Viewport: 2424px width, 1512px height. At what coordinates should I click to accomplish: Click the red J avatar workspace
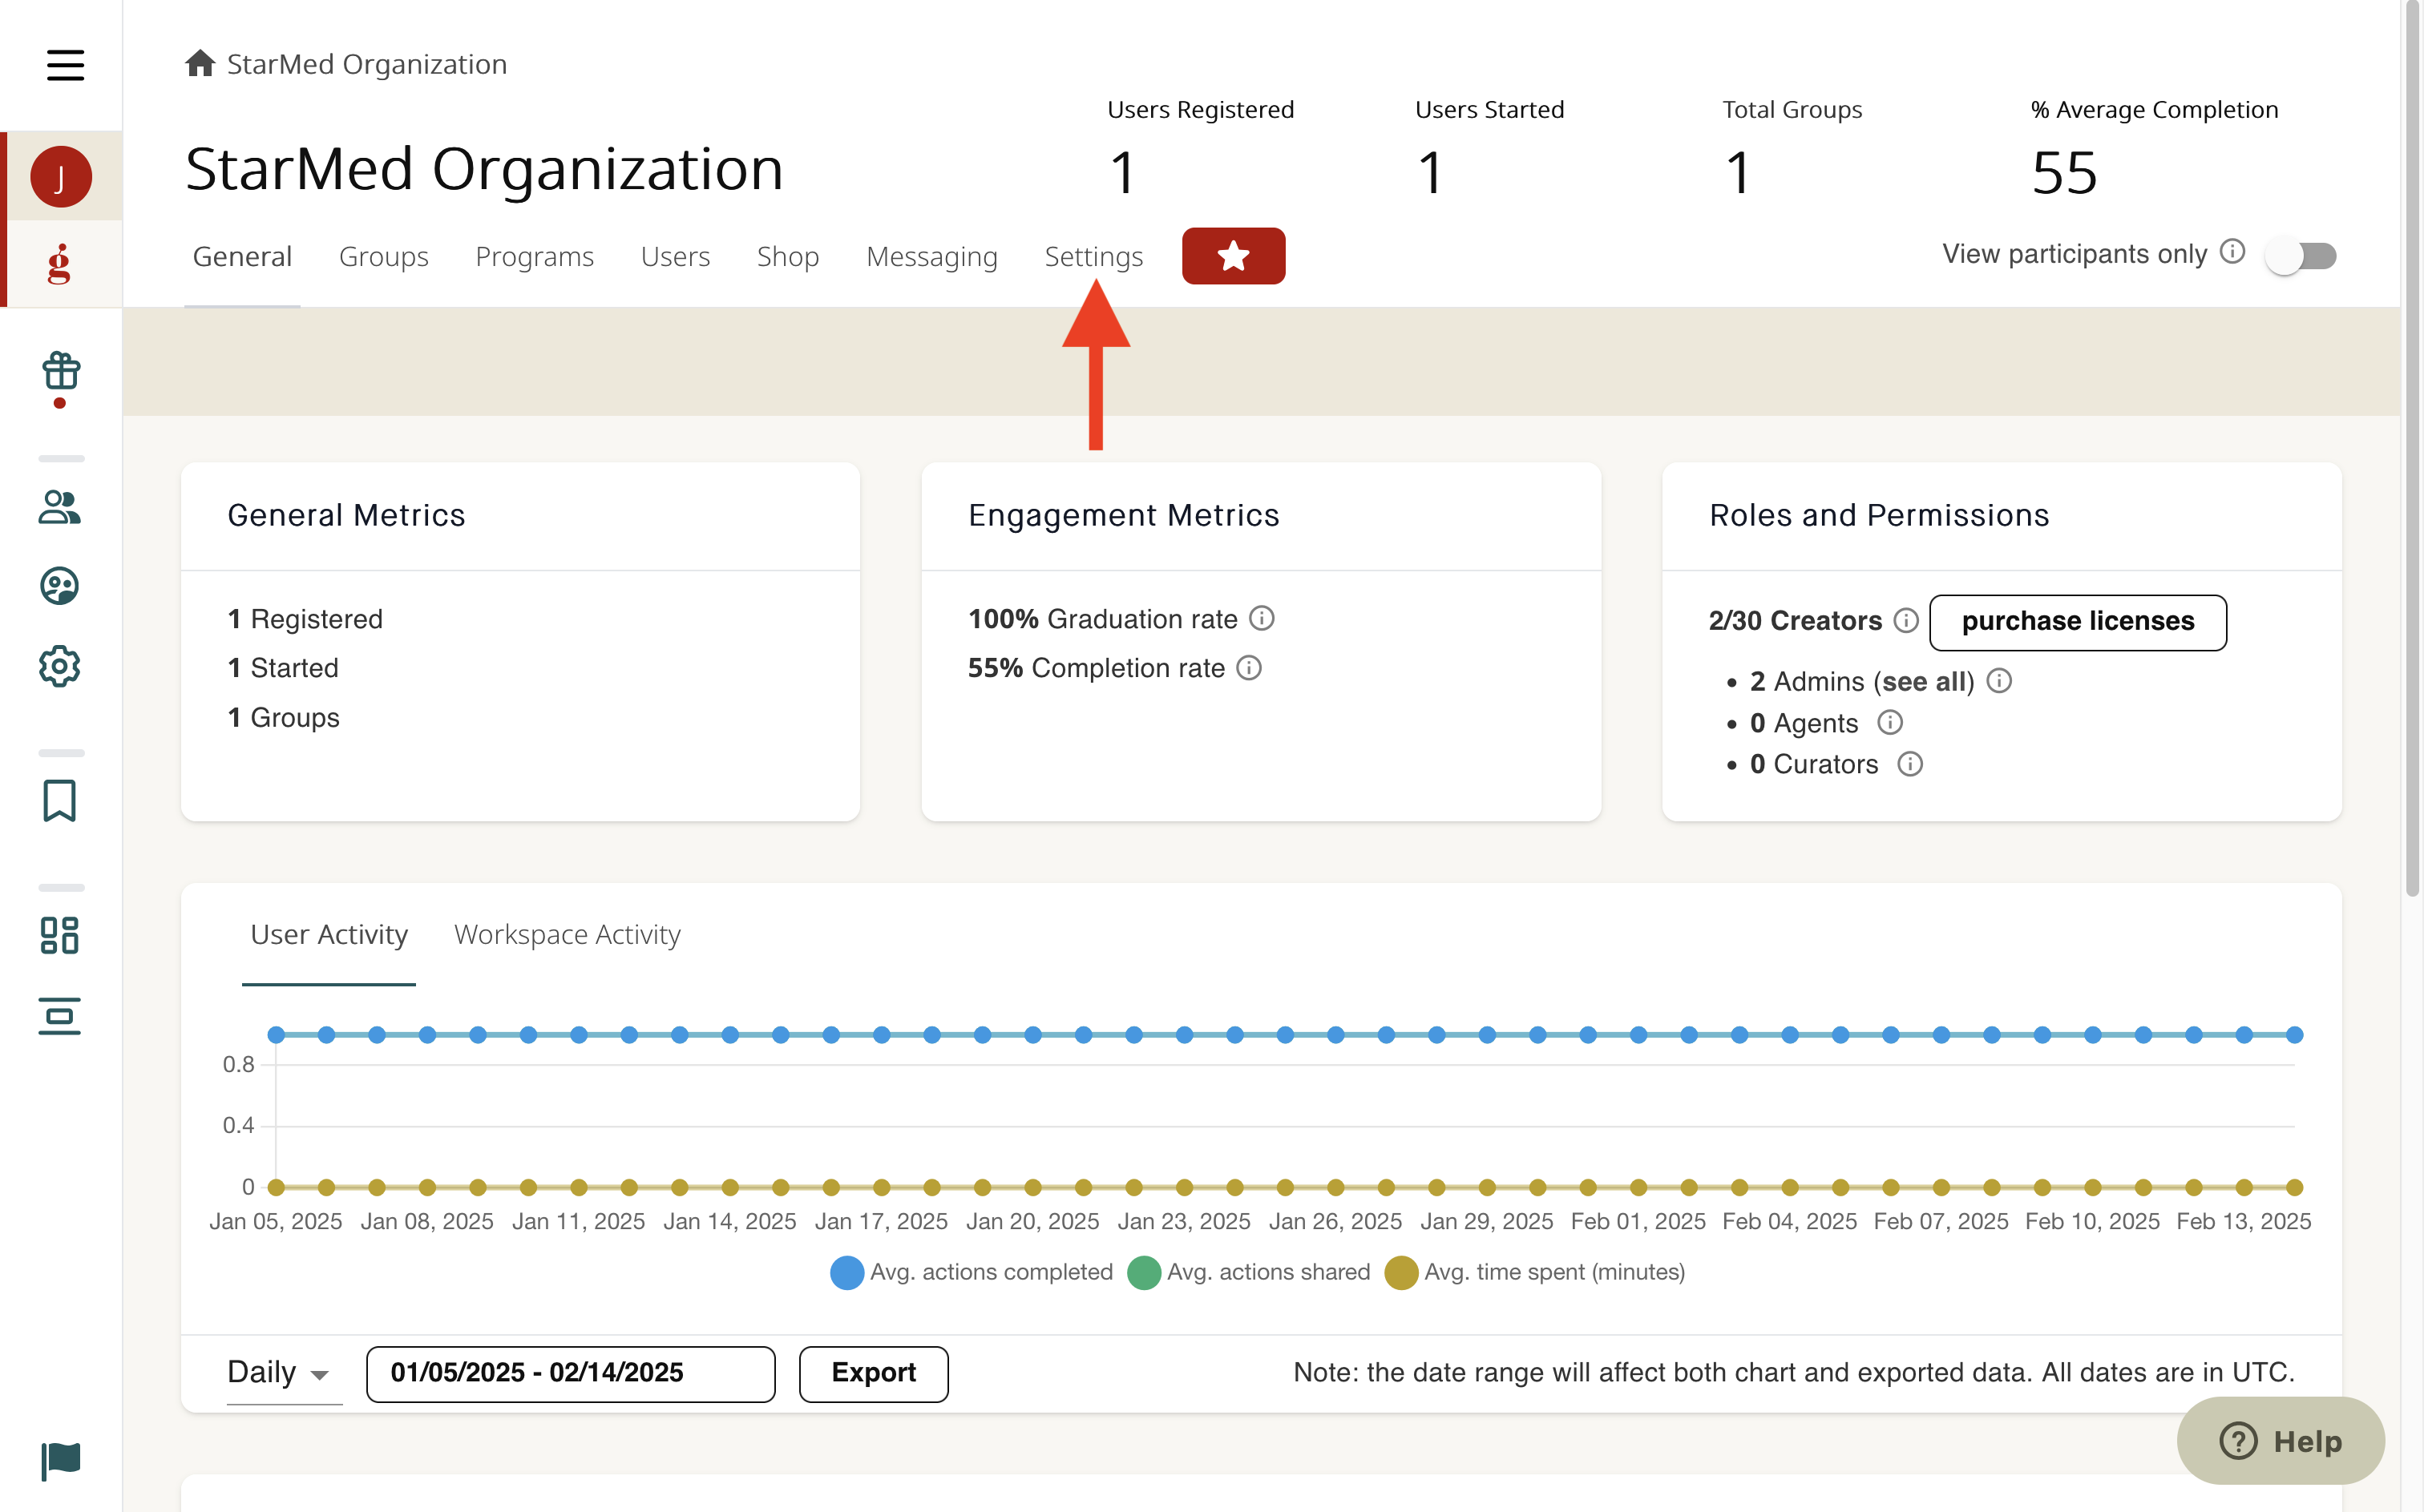click(60, 177)
